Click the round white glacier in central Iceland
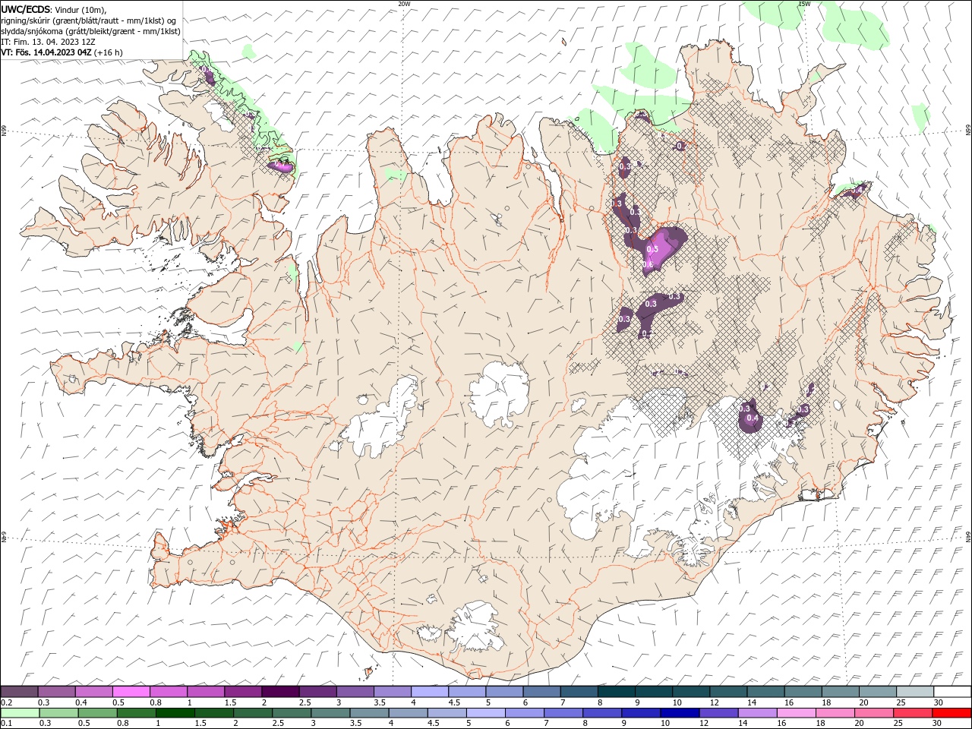 tap(499, 395)
